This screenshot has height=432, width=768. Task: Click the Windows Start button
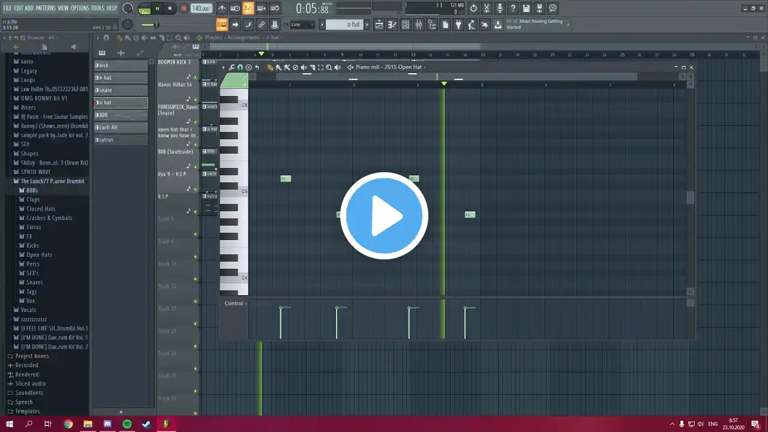click(10, 424)
